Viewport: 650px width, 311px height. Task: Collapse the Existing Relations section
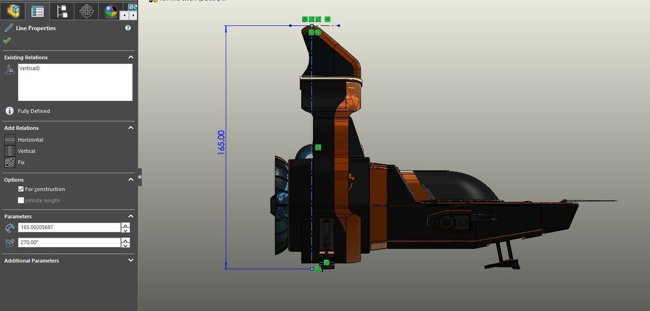click(131, 57)
